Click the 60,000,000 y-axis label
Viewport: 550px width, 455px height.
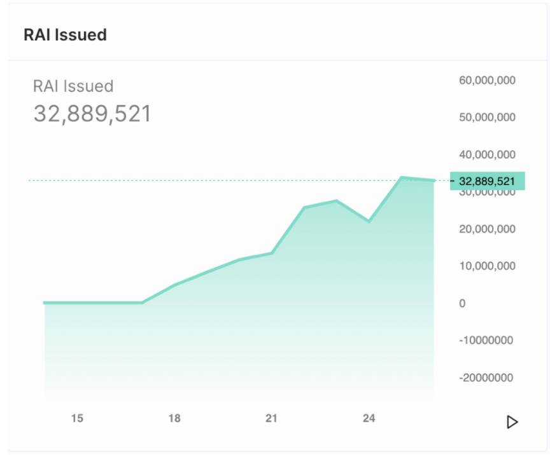pos(487,80)
